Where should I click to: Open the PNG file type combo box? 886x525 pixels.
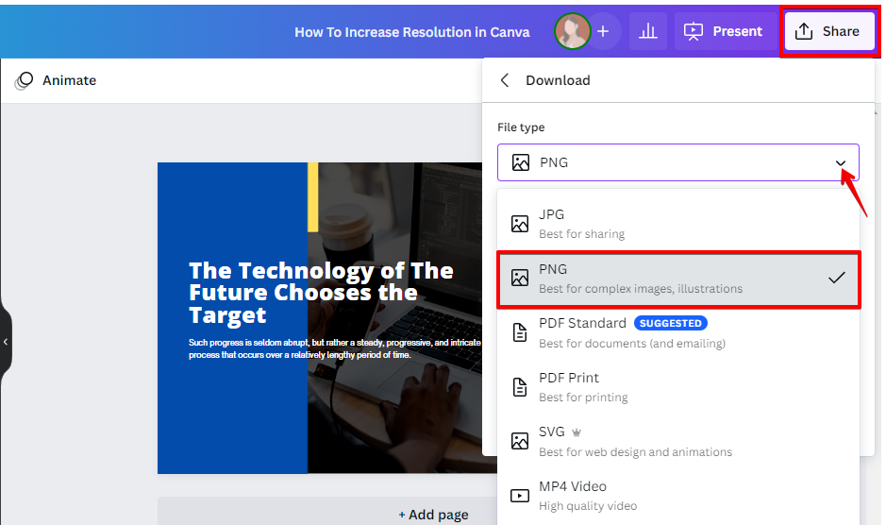click(x=677, y=162)
